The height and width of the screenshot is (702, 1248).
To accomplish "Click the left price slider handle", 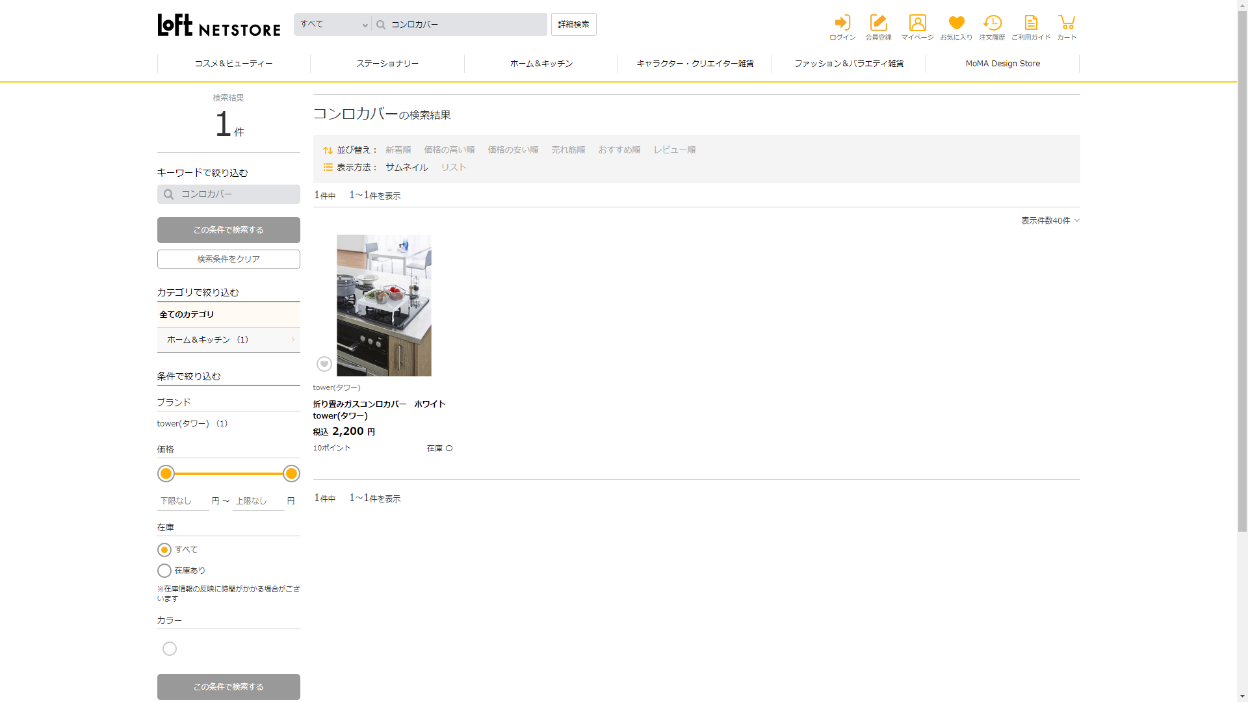I will (x=166, y=474).
